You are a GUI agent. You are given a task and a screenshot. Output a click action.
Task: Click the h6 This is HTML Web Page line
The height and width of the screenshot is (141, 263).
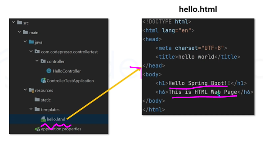click(204, 92)
